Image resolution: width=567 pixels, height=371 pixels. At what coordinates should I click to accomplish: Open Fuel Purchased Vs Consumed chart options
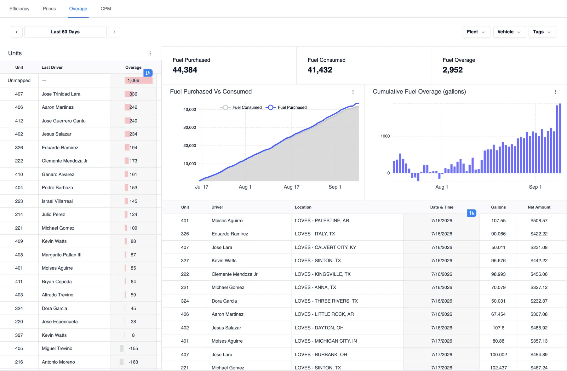[353, 92]
